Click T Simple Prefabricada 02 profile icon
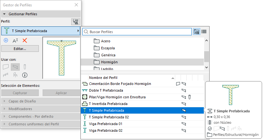Image resolution: width=263 pixels, height=140 pixels. 85,117
